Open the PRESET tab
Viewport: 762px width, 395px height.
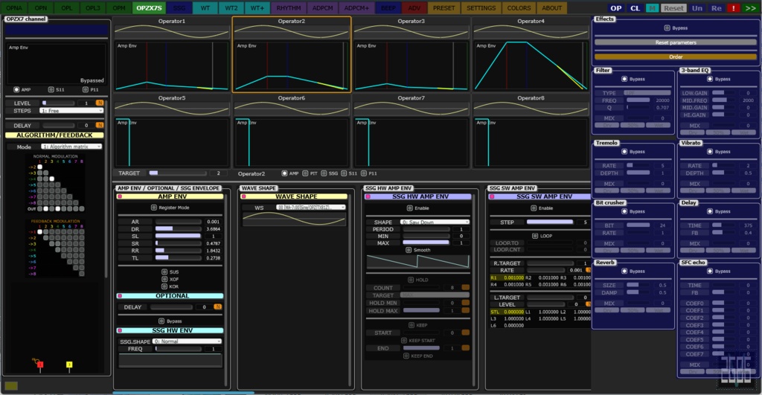444,8
